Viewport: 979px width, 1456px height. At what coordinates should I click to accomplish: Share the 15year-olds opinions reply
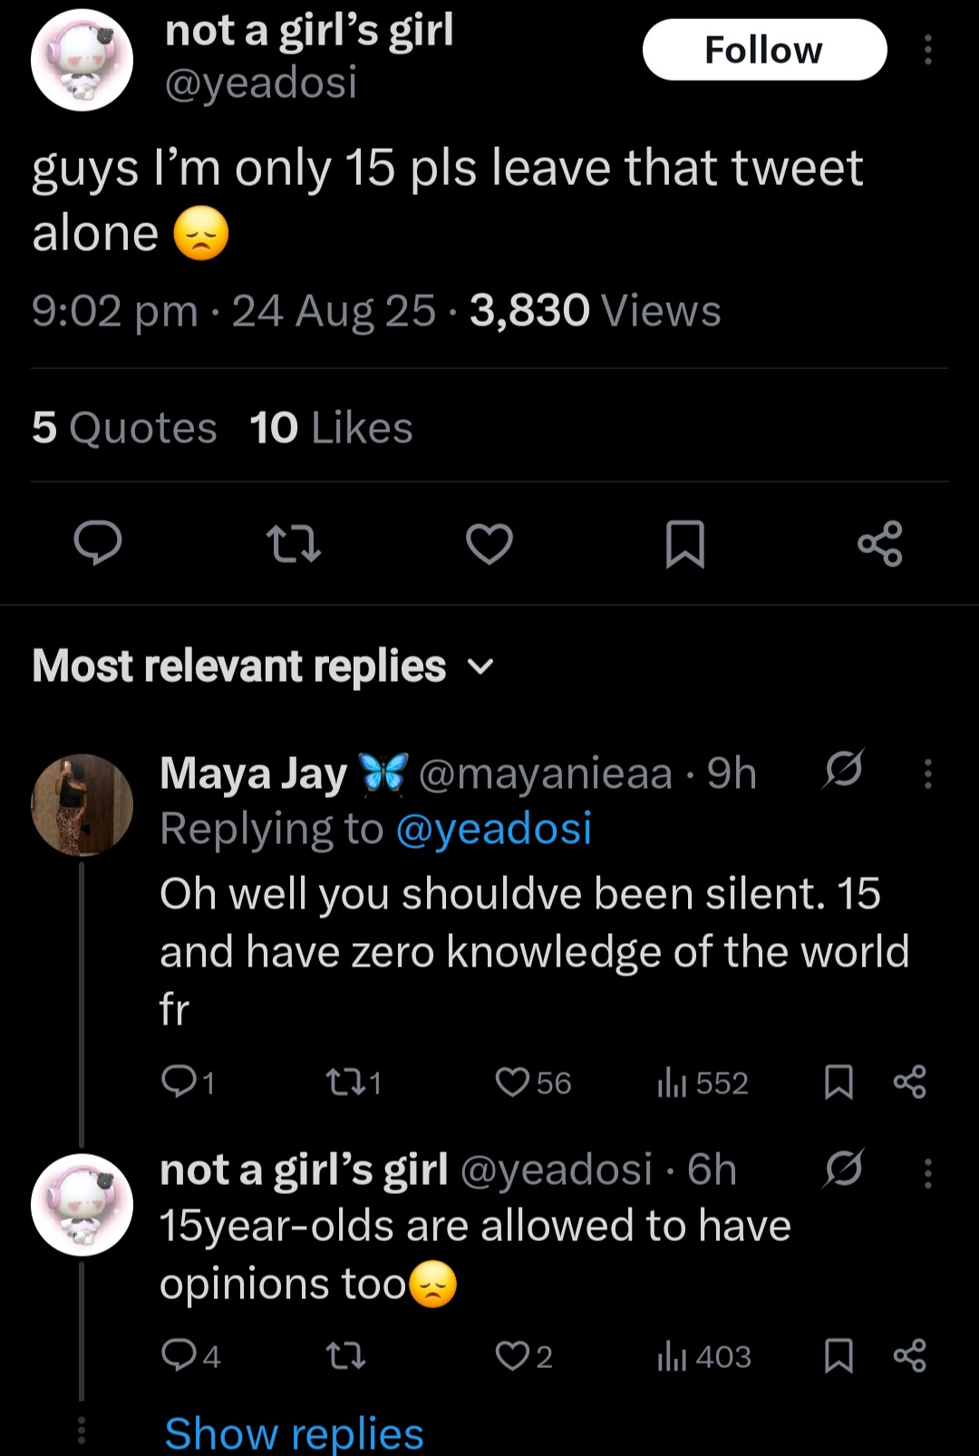tap(909, 1355)
